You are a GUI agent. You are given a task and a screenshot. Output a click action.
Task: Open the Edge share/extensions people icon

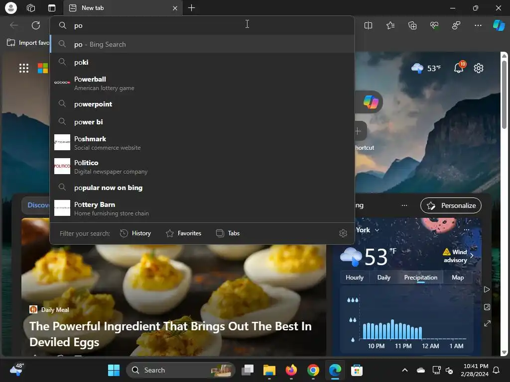tap(456, 25)
